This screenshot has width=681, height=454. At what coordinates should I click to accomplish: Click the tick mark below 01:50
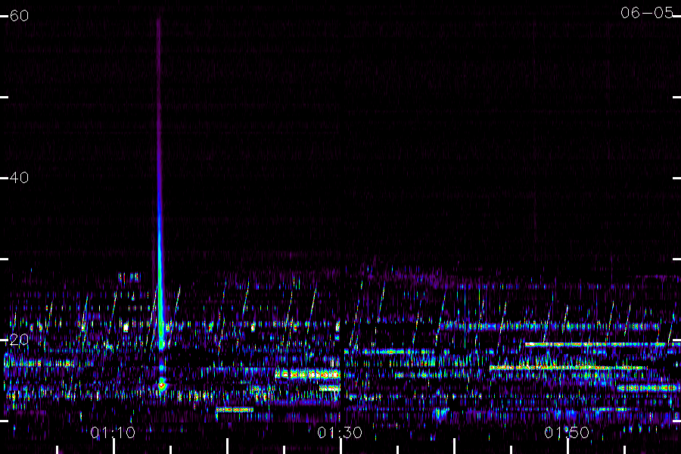[x=568, y=446]
